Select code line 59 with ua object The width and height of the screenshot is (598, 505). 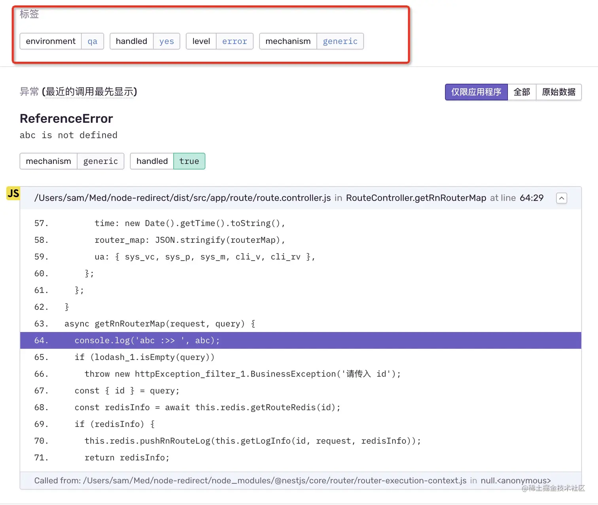301,257
